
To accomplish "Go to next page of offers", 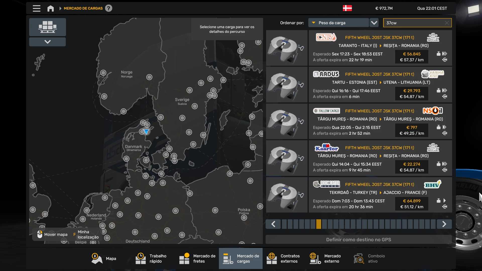I will coord(444,224).
